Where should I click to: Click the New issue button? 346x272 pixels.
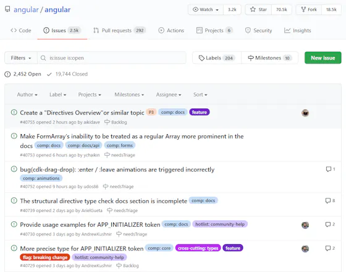(323, 58)
